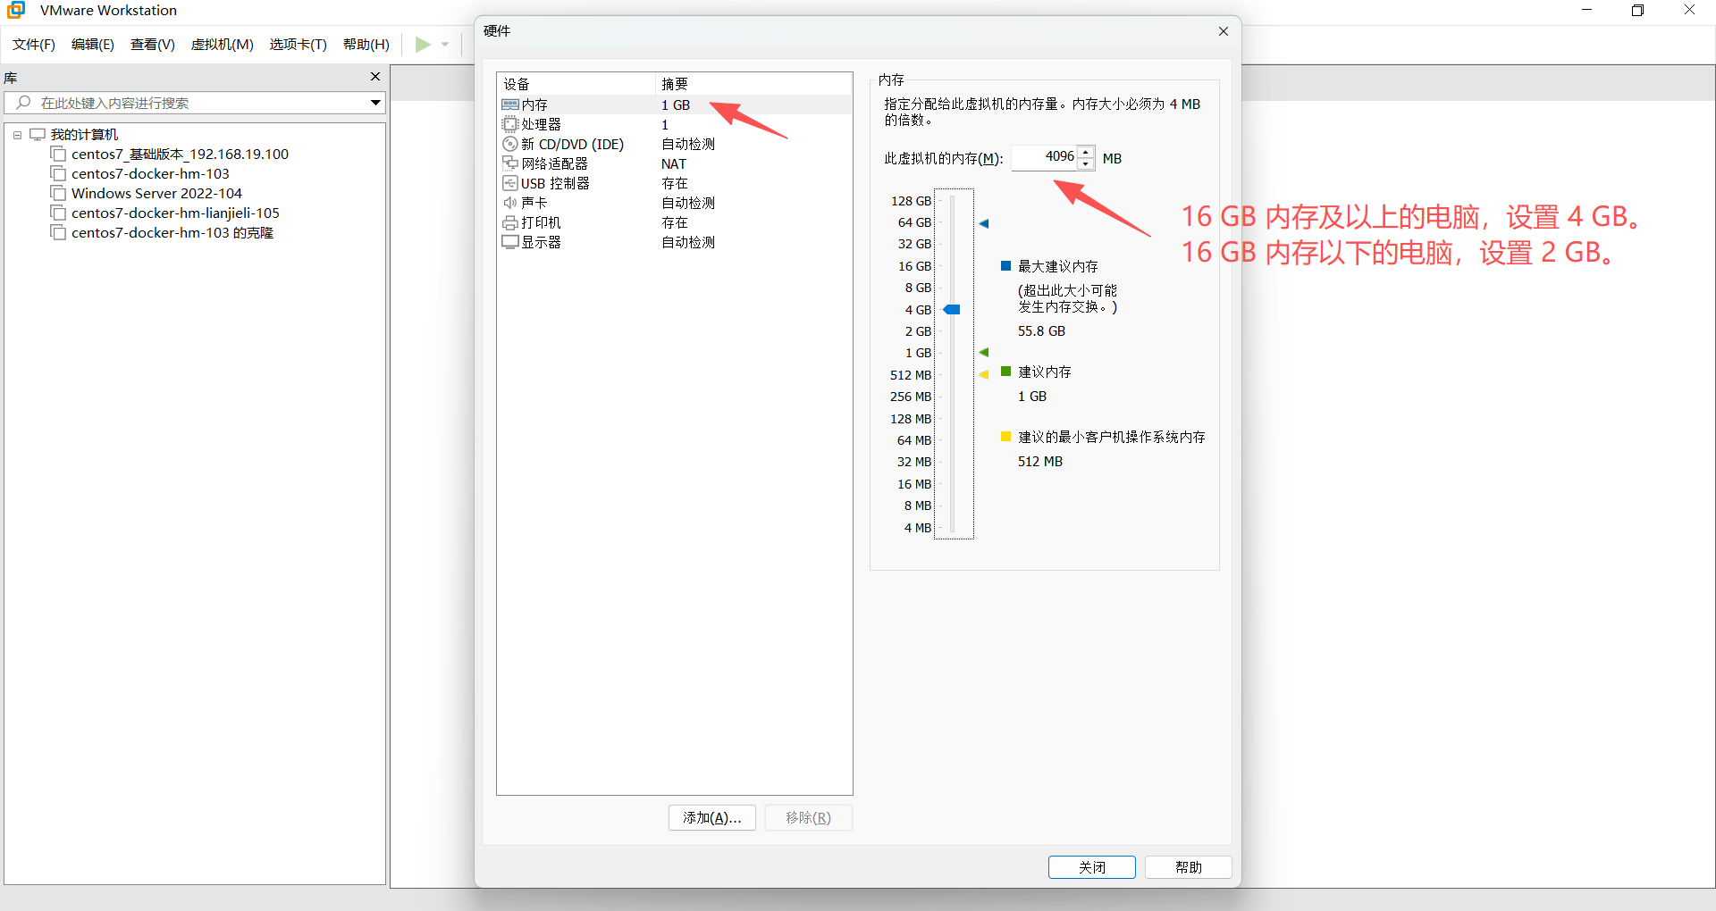
Task: Click green recommended memory marker at 1 GB
Action: tap(984, 352)
